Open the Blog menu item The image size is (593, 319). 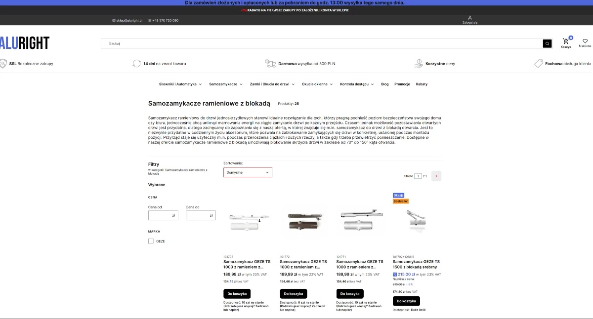point(385,84)
